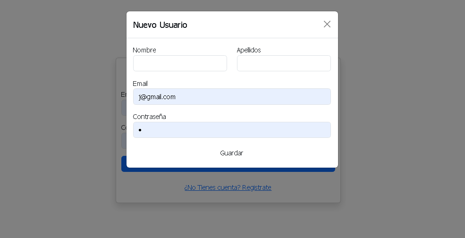Click the empty modal header area
This screenshot has width=465, height=238.
(255, 25)
